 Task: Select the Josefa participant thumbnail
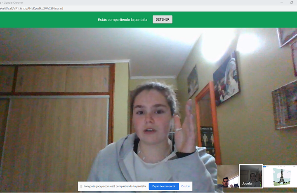(251, 176)
